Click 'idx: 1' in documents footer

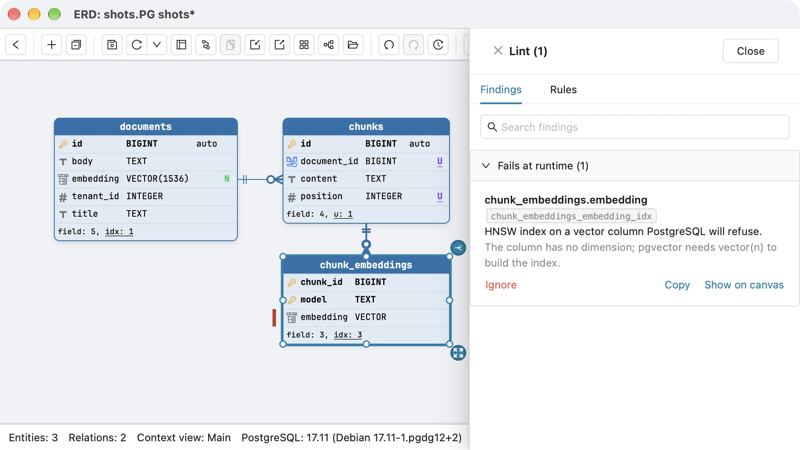(x=119, y=232)
